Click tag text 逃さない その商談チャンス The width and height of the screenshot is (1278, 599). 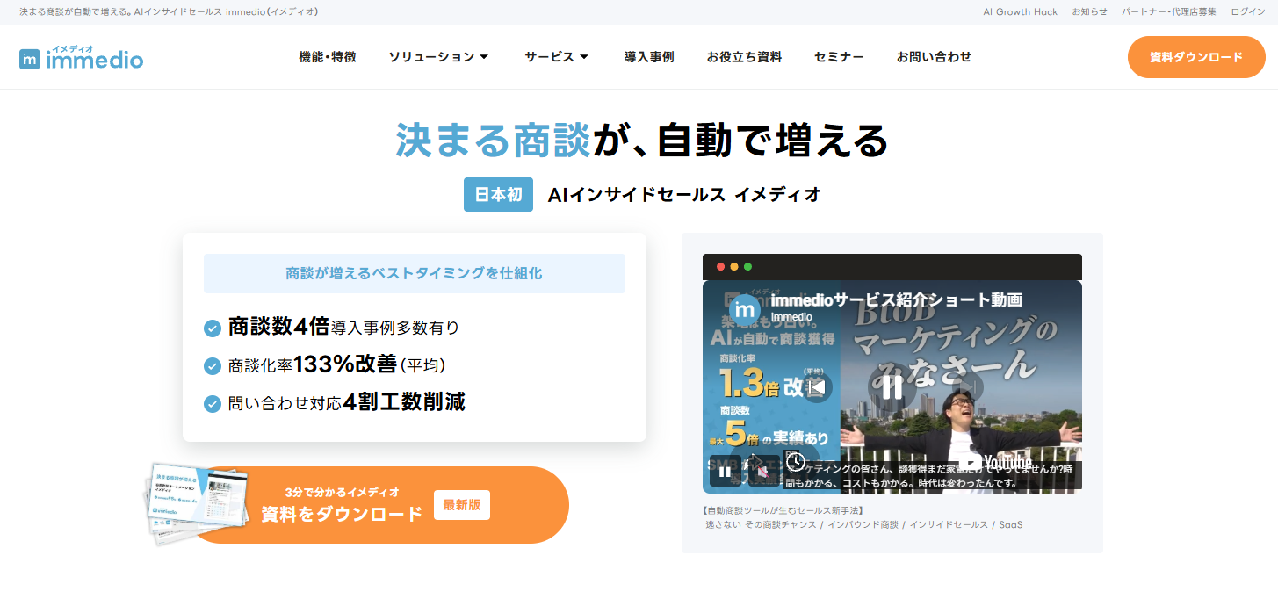point(761,524)
